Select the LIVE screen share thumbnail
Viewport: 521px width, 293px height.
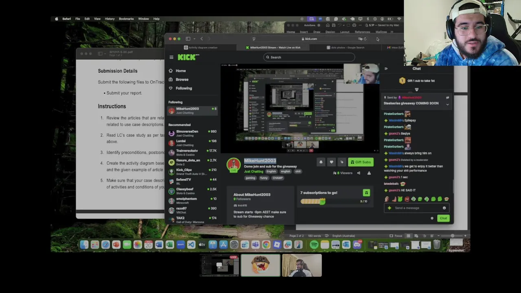219,266
